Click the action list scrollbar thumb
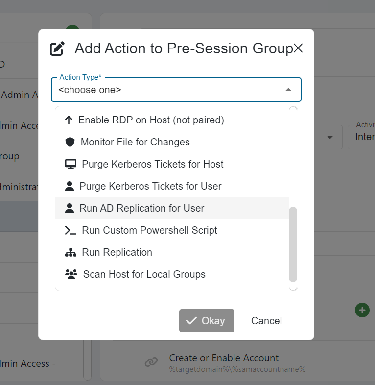Viewport: 375px width, 385px height. 293,244
